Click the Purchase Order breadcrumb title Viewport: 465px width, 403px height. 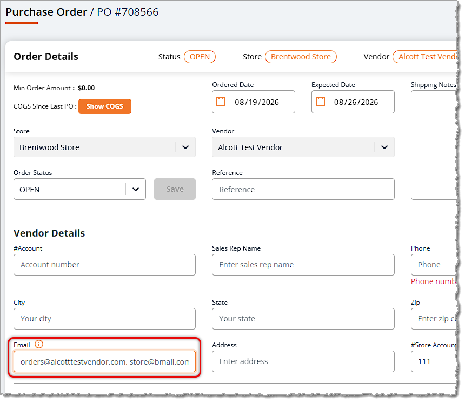(x=46, y=12)
